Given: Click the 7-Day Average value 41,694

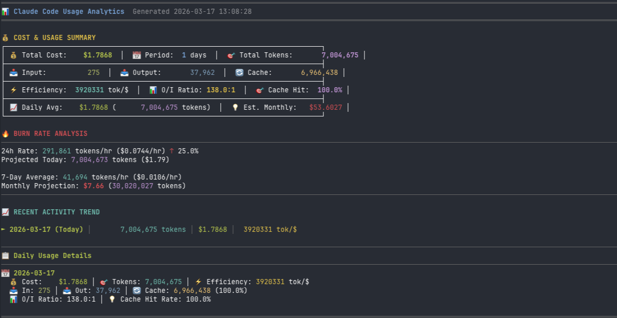Looking at the screenshot, I should pyautogui.click(x=75, y=177).
